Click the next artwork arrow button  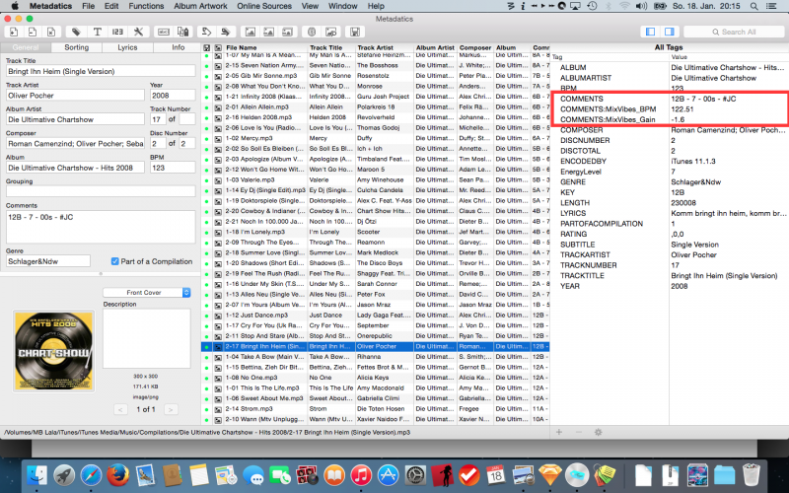[171, 409]
